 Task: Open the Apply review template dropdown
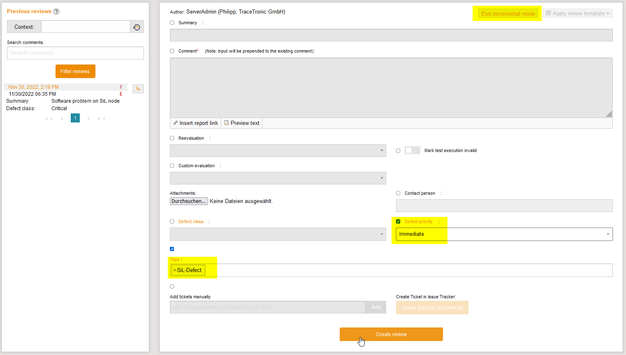click(x=577, y=14)
